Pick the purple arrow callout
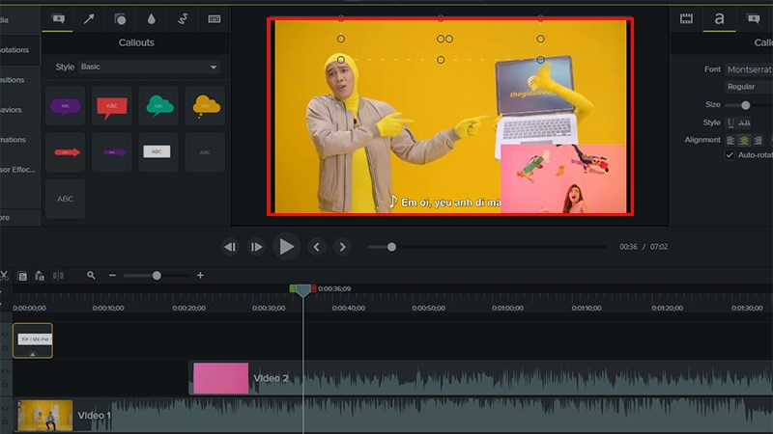This screenshot has width=773, height=434. [x=112, y=152]
